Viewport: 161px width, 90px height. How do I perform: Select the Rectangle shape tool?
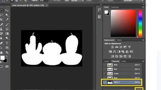(7, 48)
